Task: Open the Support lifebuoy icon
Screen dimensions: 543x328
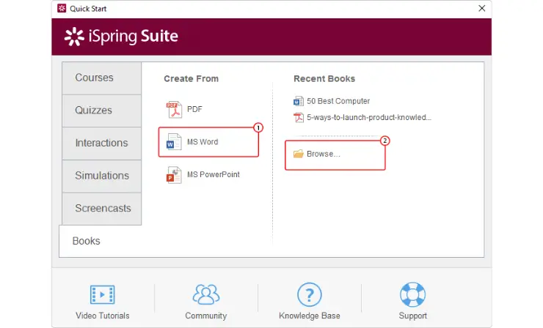Action: pyautogui.click(x=413, y=295)
